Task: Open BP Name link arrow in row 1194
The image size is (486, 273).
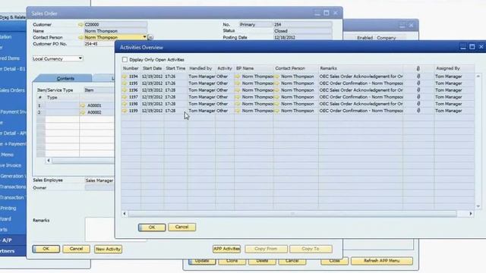Action: pos(238,77)
